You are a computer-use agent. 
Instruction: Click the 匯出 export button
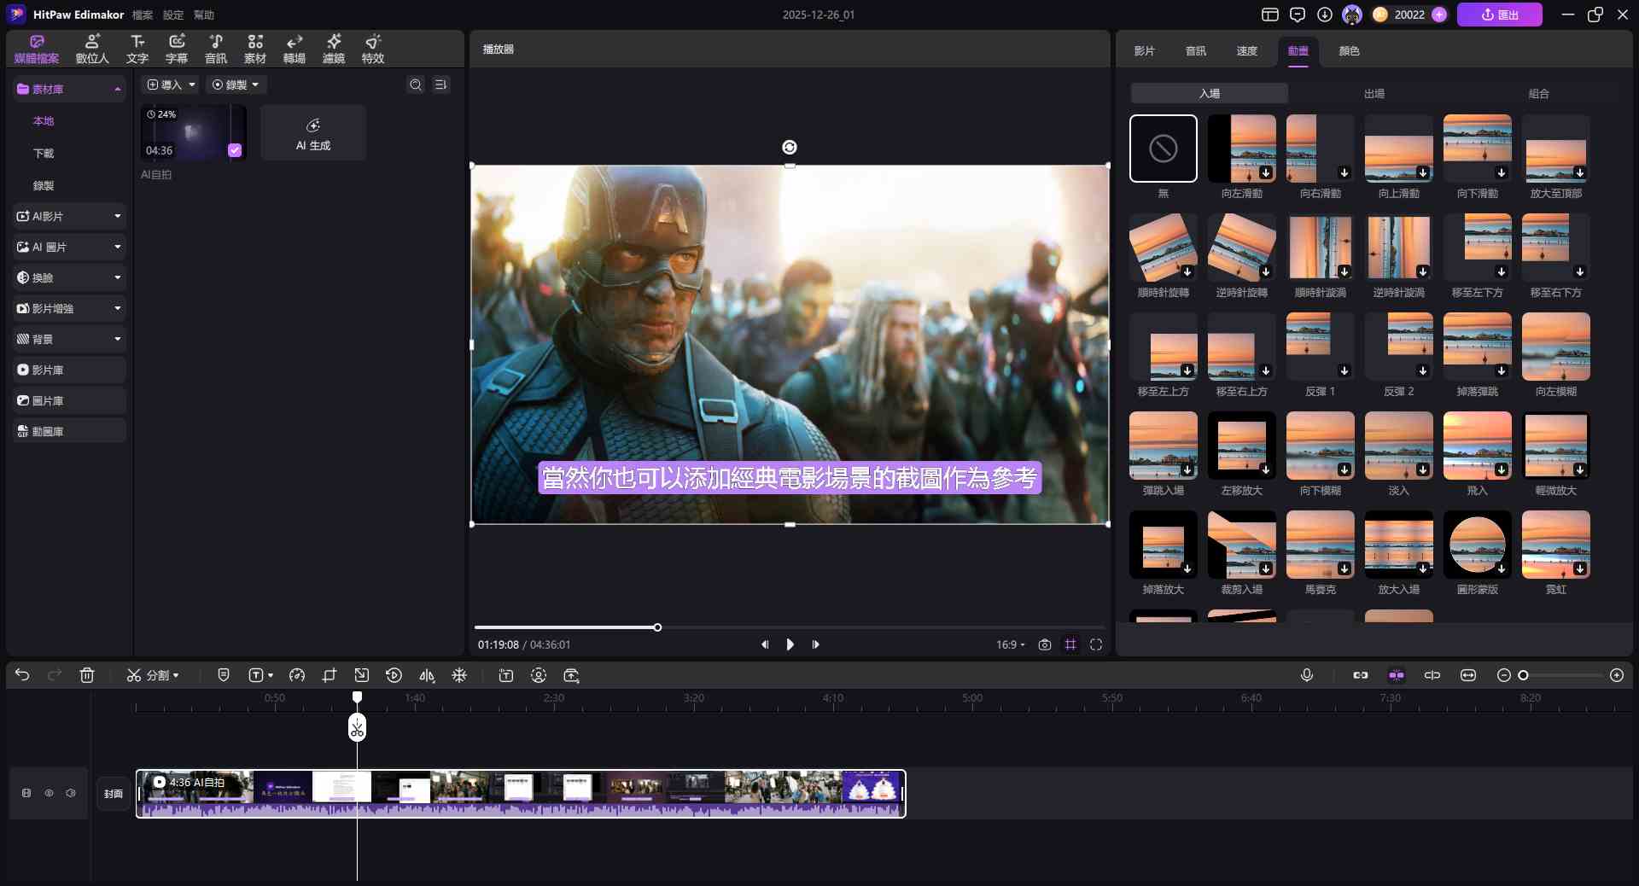point(1499,15)
